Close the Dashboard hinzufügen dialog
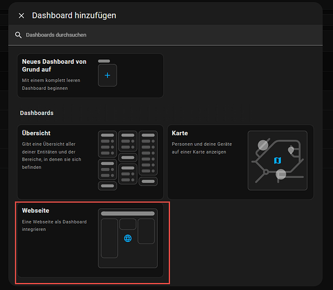Screen dimensions: 333x290 click(21, 16)
